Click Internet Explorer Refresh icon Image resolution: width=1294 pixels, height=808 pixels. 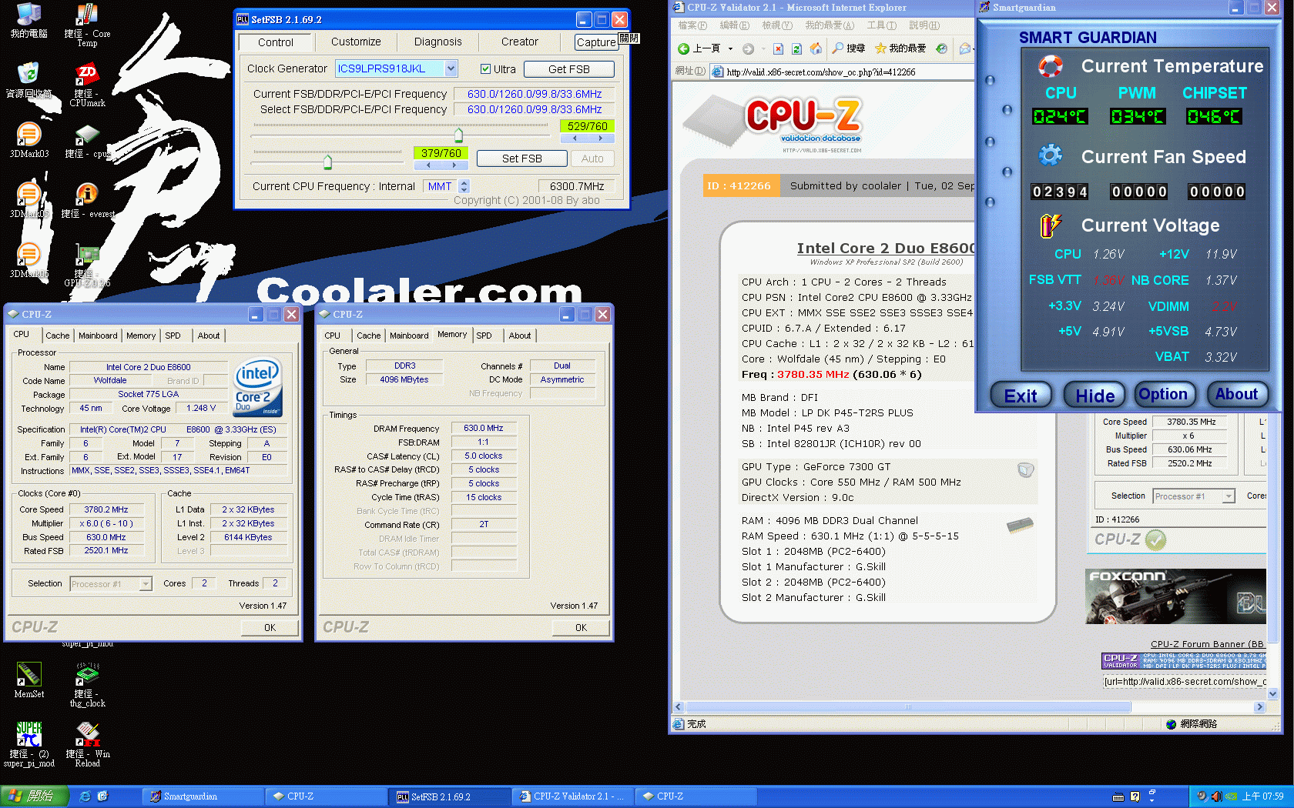(x=796, y=48)
